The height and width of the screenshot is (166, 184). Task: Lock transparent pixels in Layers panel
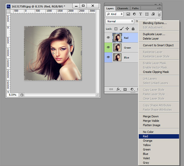click(116, 29)
